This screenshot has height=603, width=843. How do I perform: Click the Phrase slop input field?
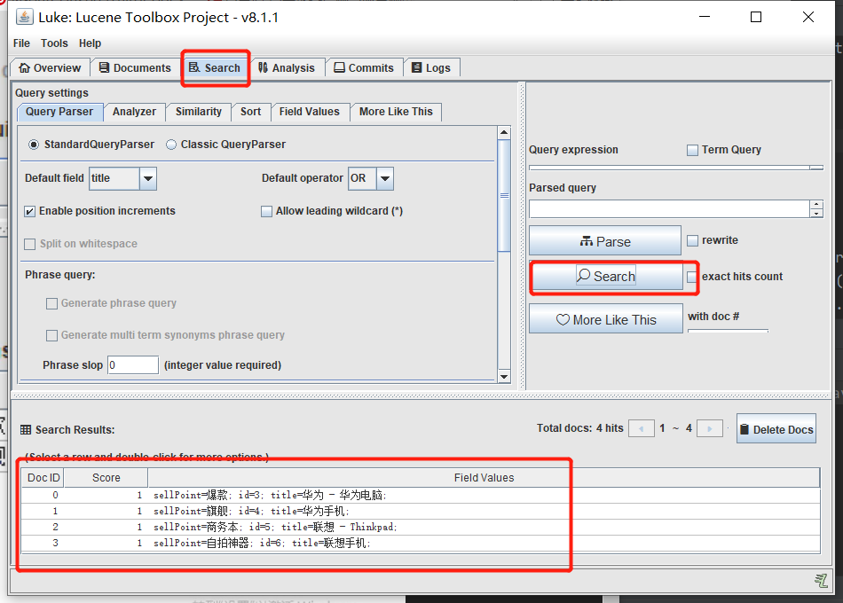pyautogui.click(x=133, y=365)
